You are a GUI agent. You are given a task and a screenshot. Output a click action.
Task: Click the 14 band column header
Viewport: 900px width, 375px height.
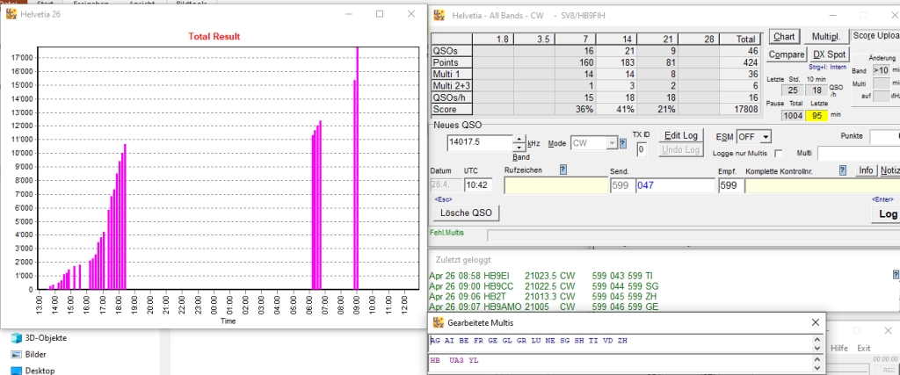click(x=616, y=39)
